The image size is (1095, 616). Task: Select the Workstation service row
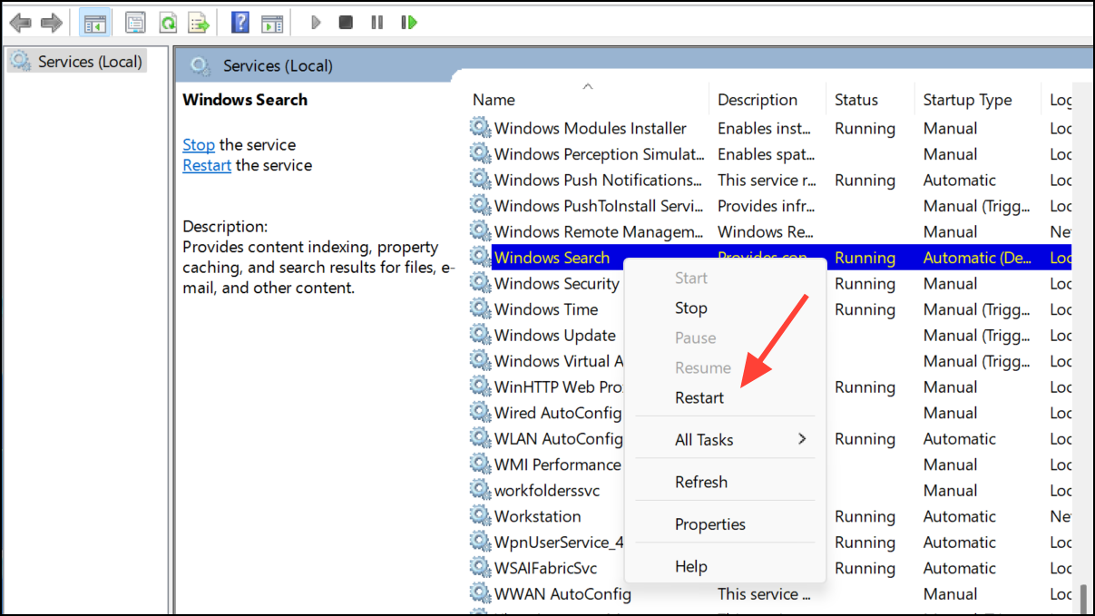click(770, 516)
